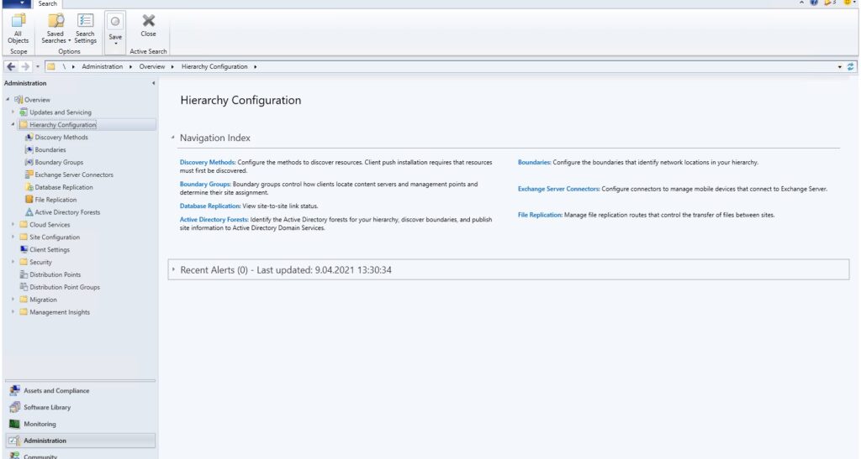The height and width of the screenshot is (459, 861).
Task: Open the Monitoring workspace
Action: tap(40, 425)
